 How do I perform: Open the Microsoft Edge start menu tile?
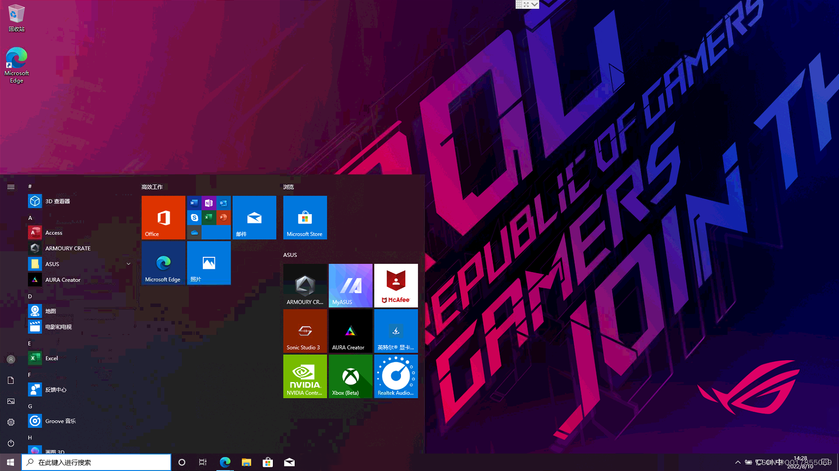tap(163, 263)
